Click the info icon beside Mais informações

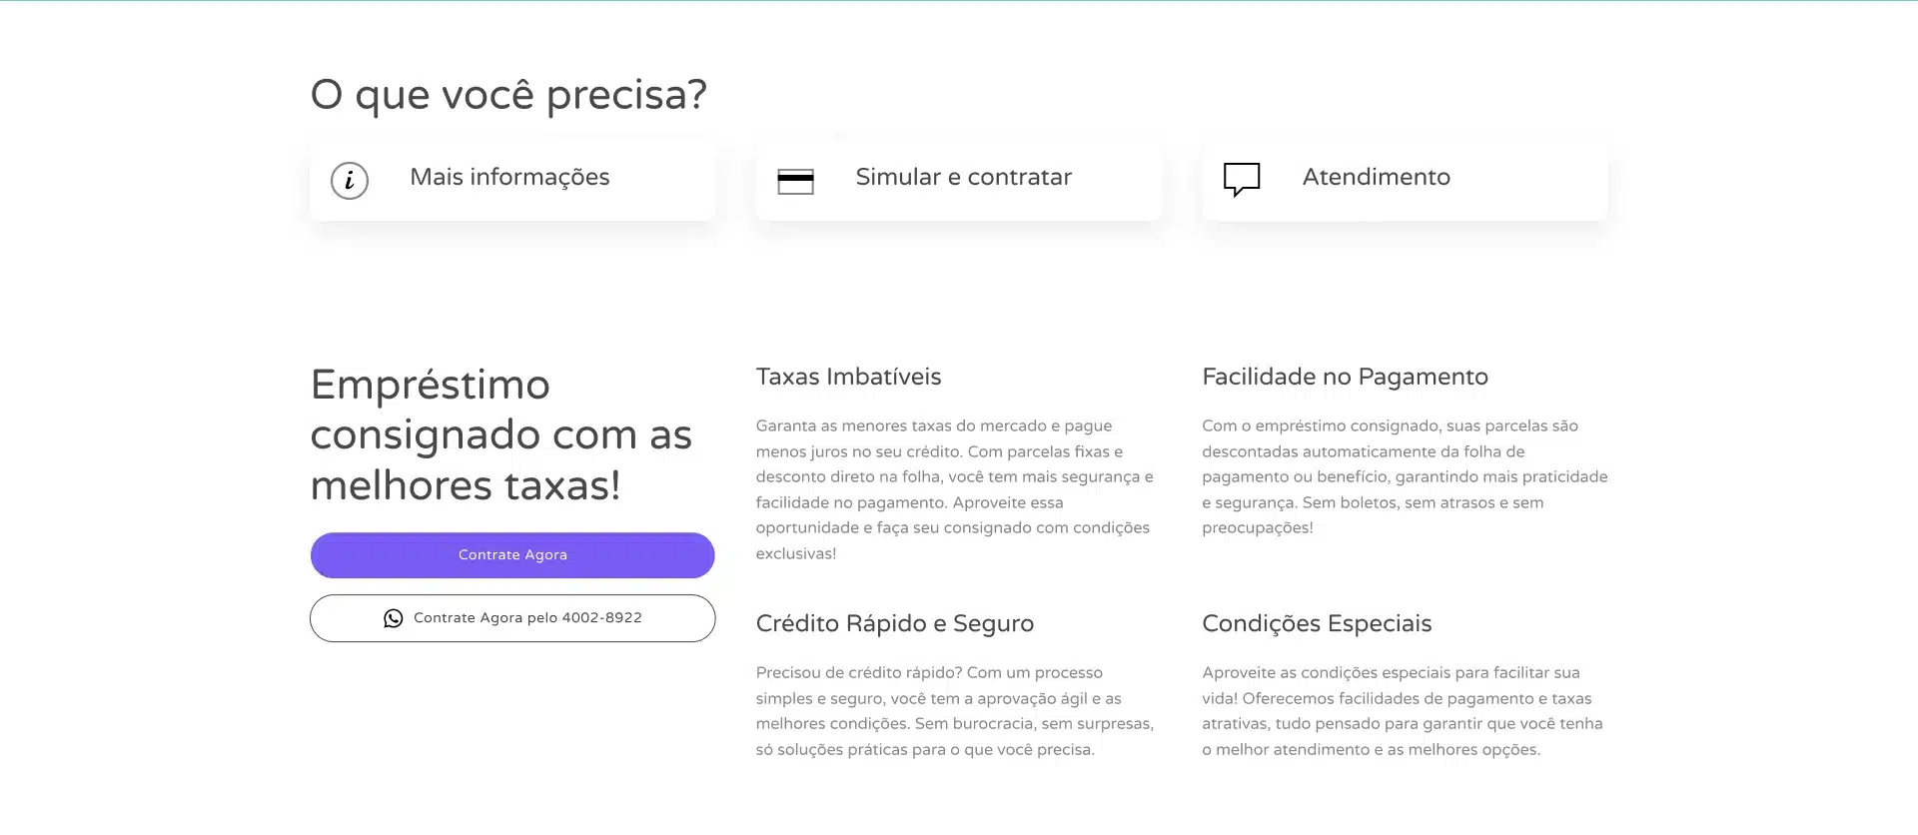[350, 181]
